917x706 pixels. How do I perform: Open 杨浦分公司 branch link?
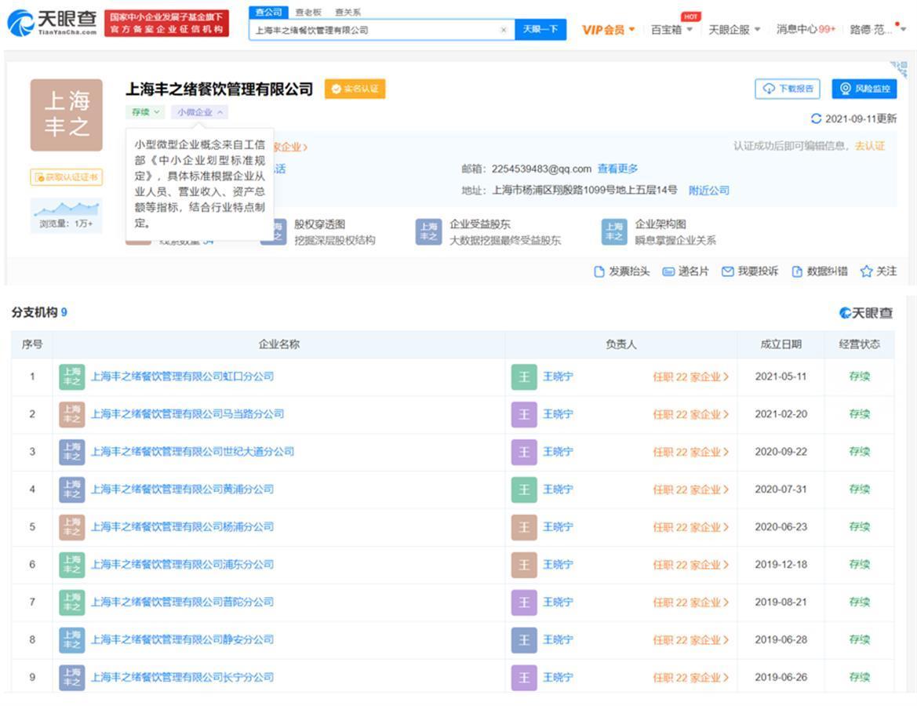click(183, 526)
